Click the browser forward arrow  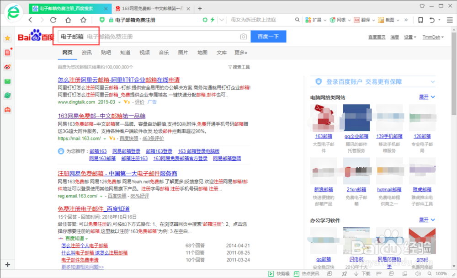click(42, 20)
